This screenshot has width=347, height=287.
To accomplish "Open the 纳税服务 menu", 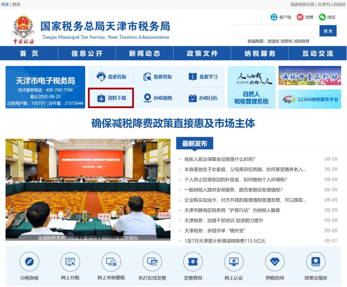I will click(x=260, y=53).
